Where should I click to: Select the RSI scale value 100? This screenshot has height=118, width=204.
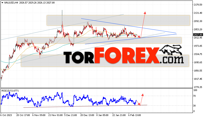click(x=195, y=90)
